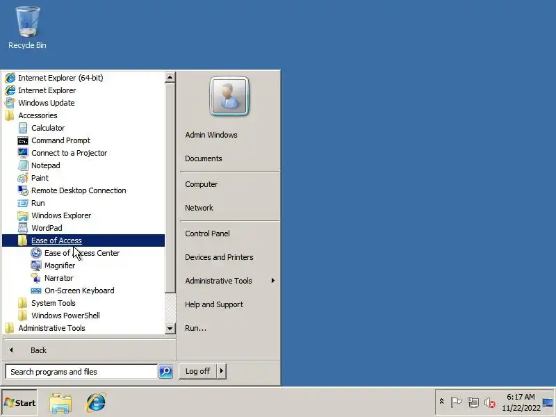Open Administrative Tools submenu arrow

[x=272, y=281]
